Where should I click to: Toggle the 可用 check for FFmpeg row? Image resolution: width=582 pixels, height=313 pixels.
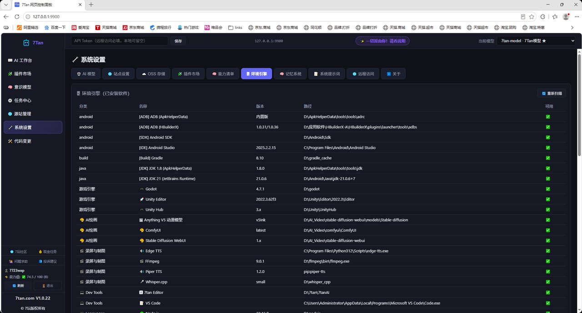point(548,261)
